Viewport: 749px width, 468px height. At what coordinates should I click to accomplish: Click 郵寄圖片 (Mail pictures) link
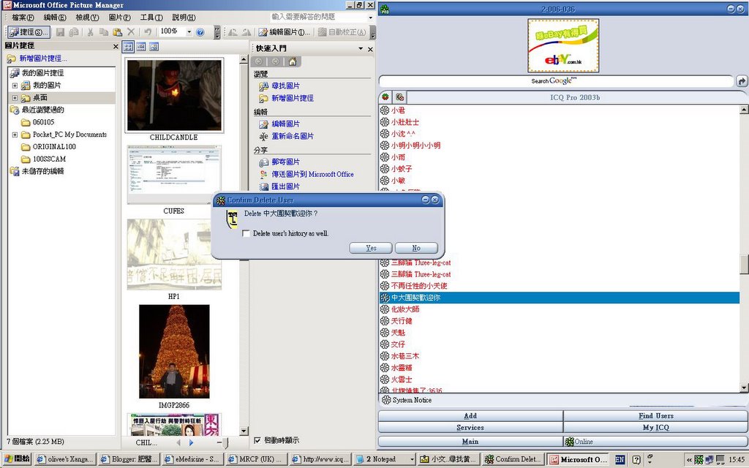(x=286, y=162)
